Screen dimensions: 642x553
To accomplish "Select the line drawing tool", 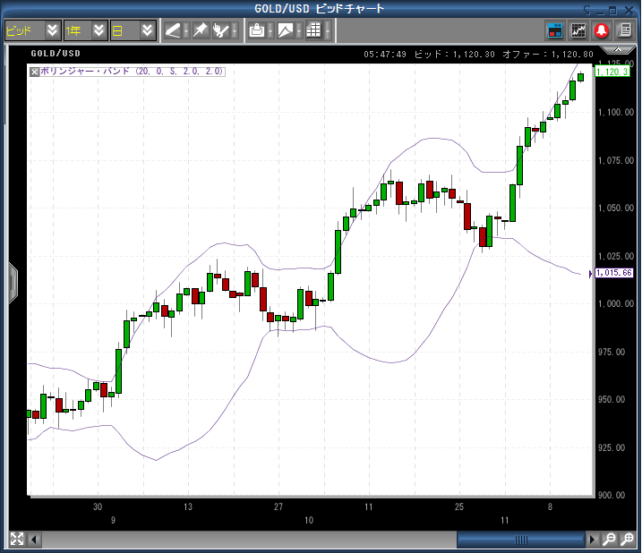I will click(173, 30).
